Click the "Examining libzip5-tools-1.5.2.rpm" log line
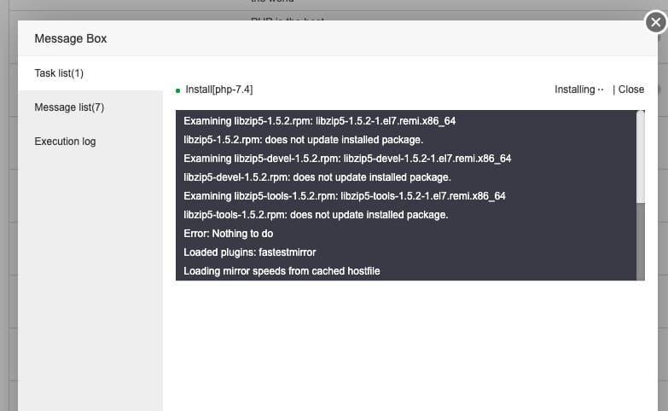Screen dimensions: 668x411 coord(345,196)
